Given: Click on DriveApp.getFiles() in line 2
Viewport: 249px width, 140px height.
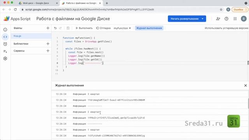Looking at the screenshot, I should (98, 42).
